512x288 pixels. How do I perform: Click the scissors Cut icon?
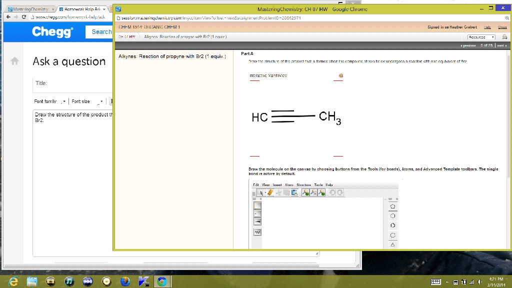[278, 192]
